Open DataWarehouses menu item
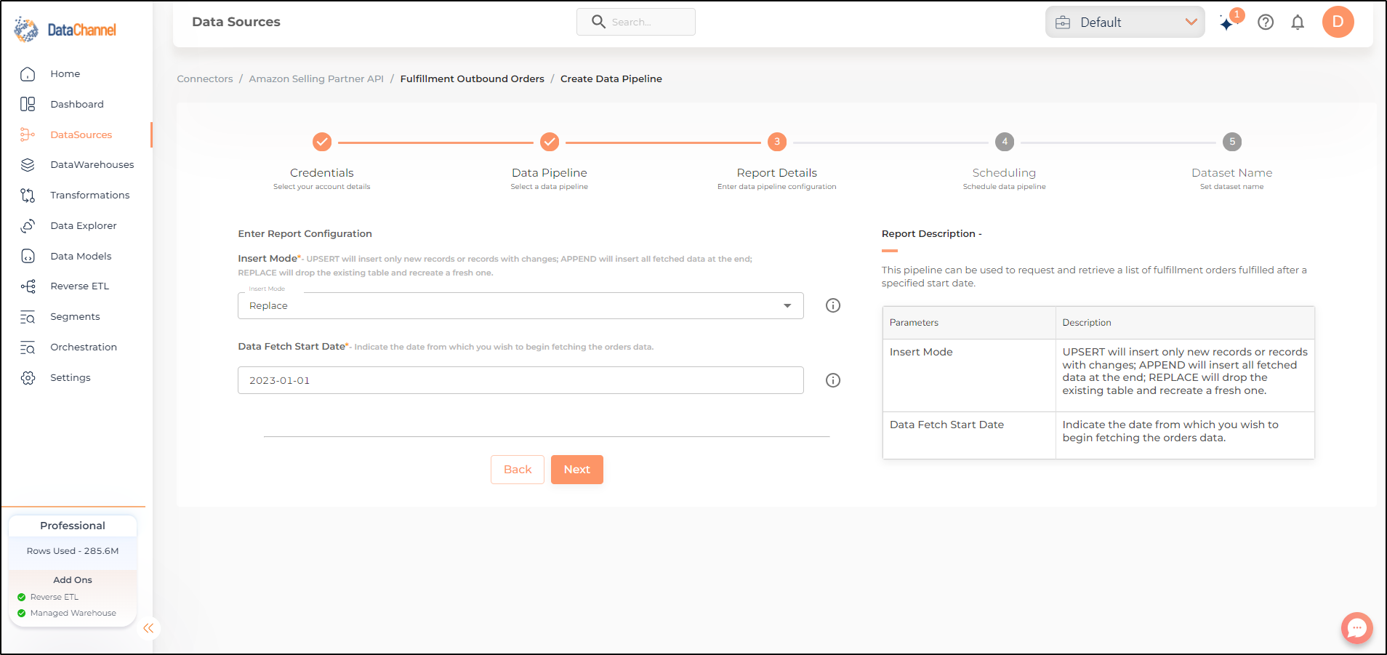This screenshot has width=1387, height=655. [x=92, y=165]
